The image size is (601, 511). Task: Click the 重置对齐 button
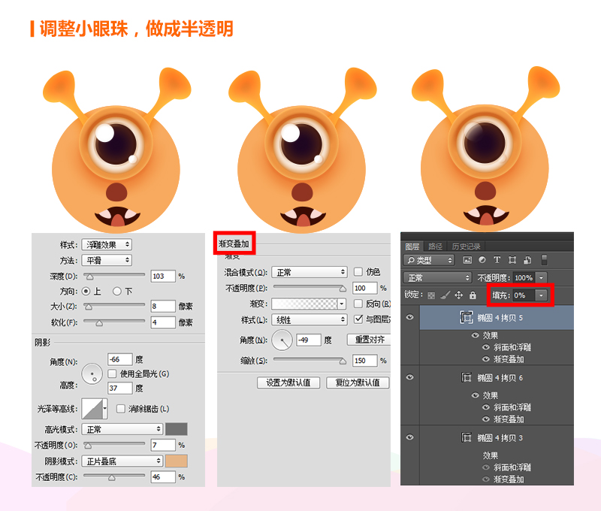370,340
